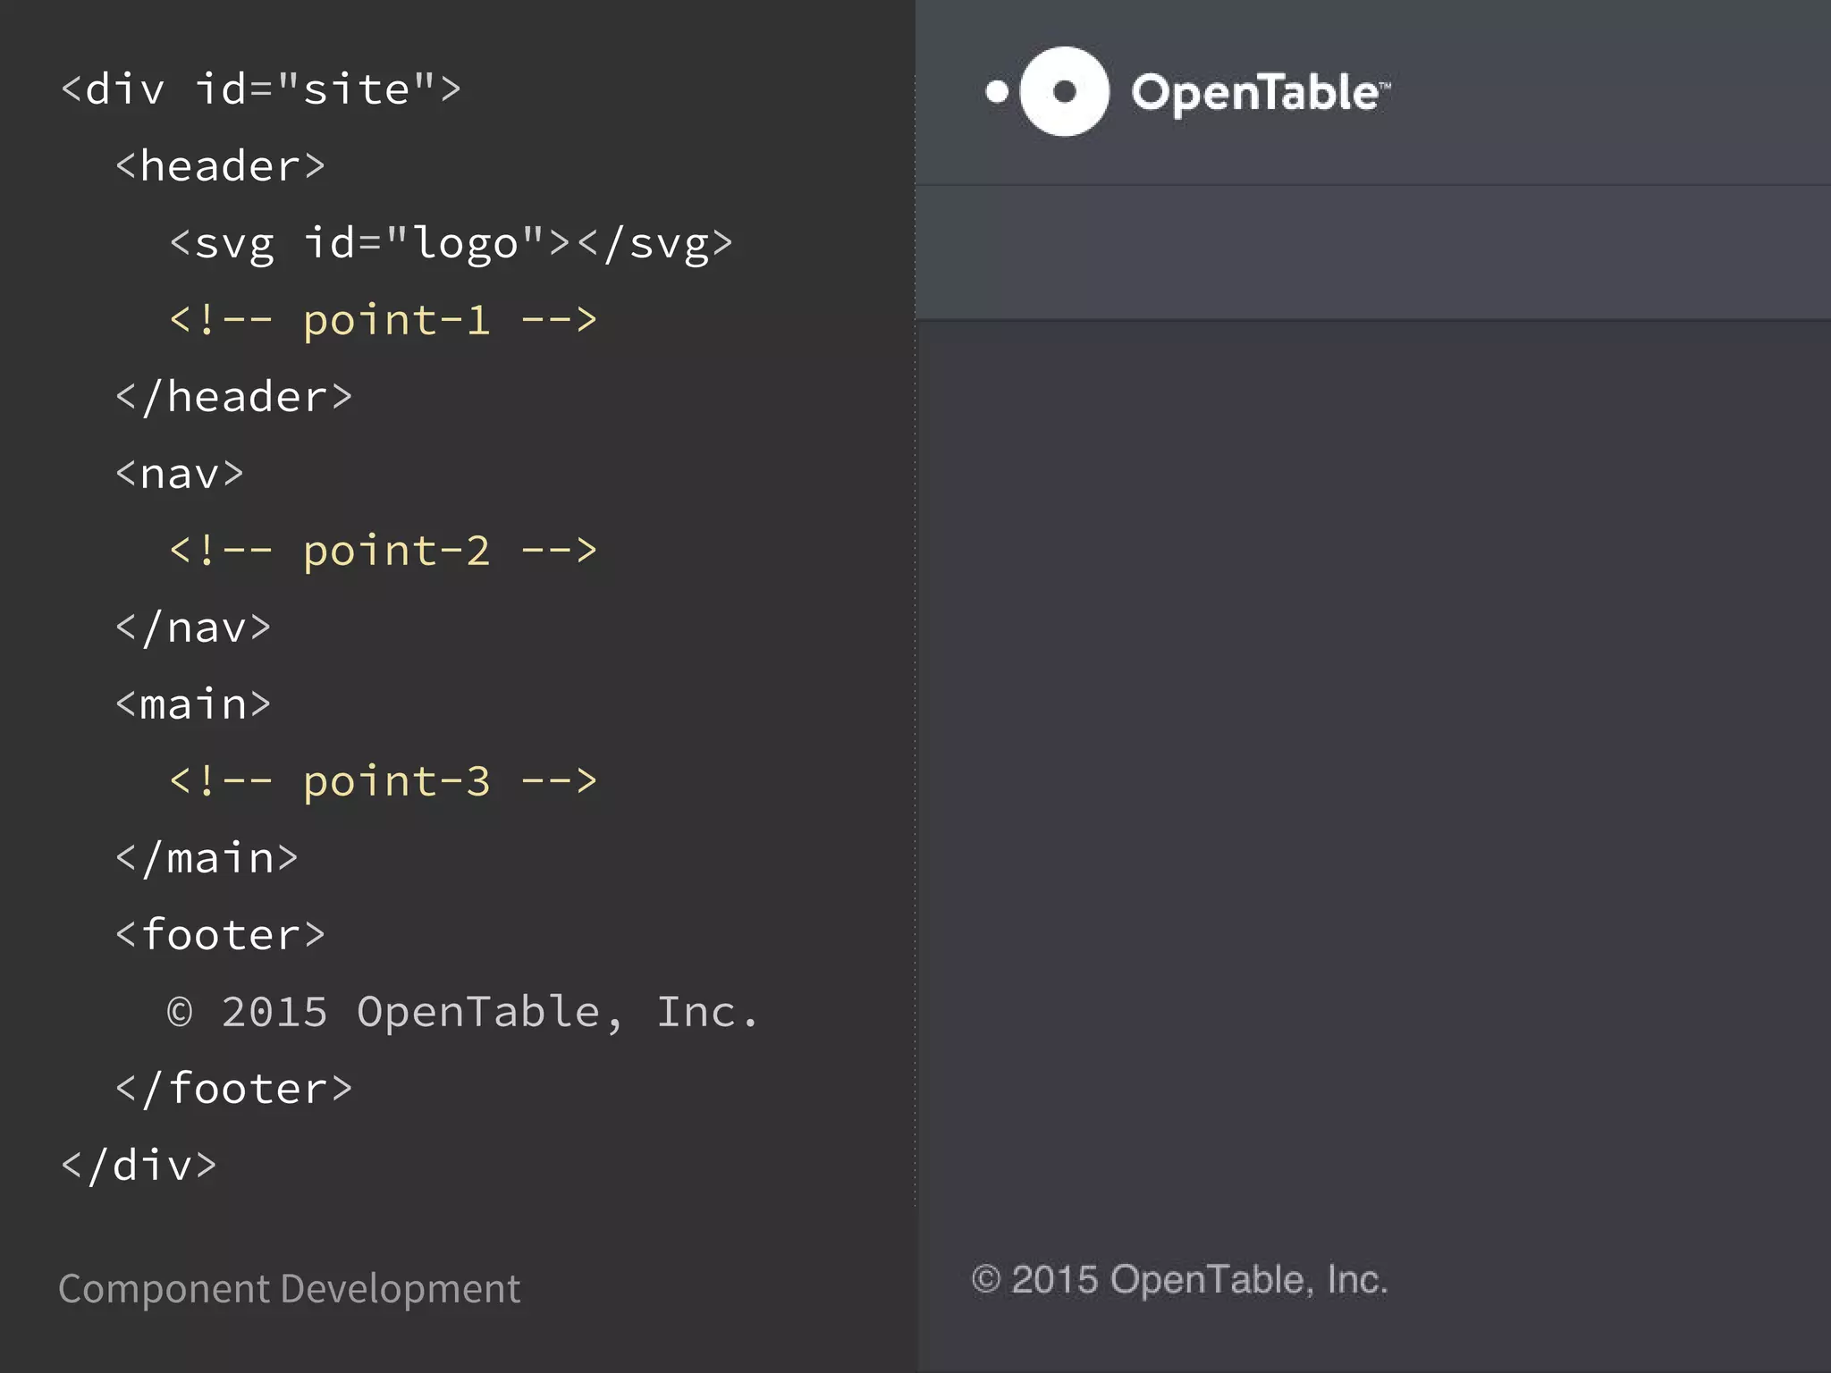Click the closing main tag
This screenshot has width=1831, height=1373.
coord(206,858)
